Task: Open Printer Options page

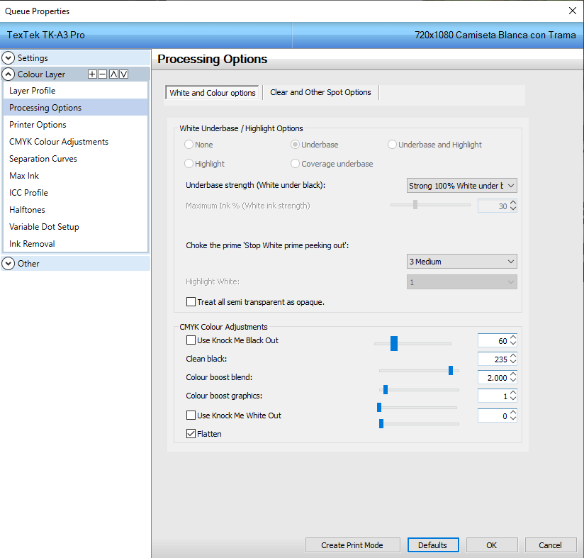Action: click(x=75, y=125)
